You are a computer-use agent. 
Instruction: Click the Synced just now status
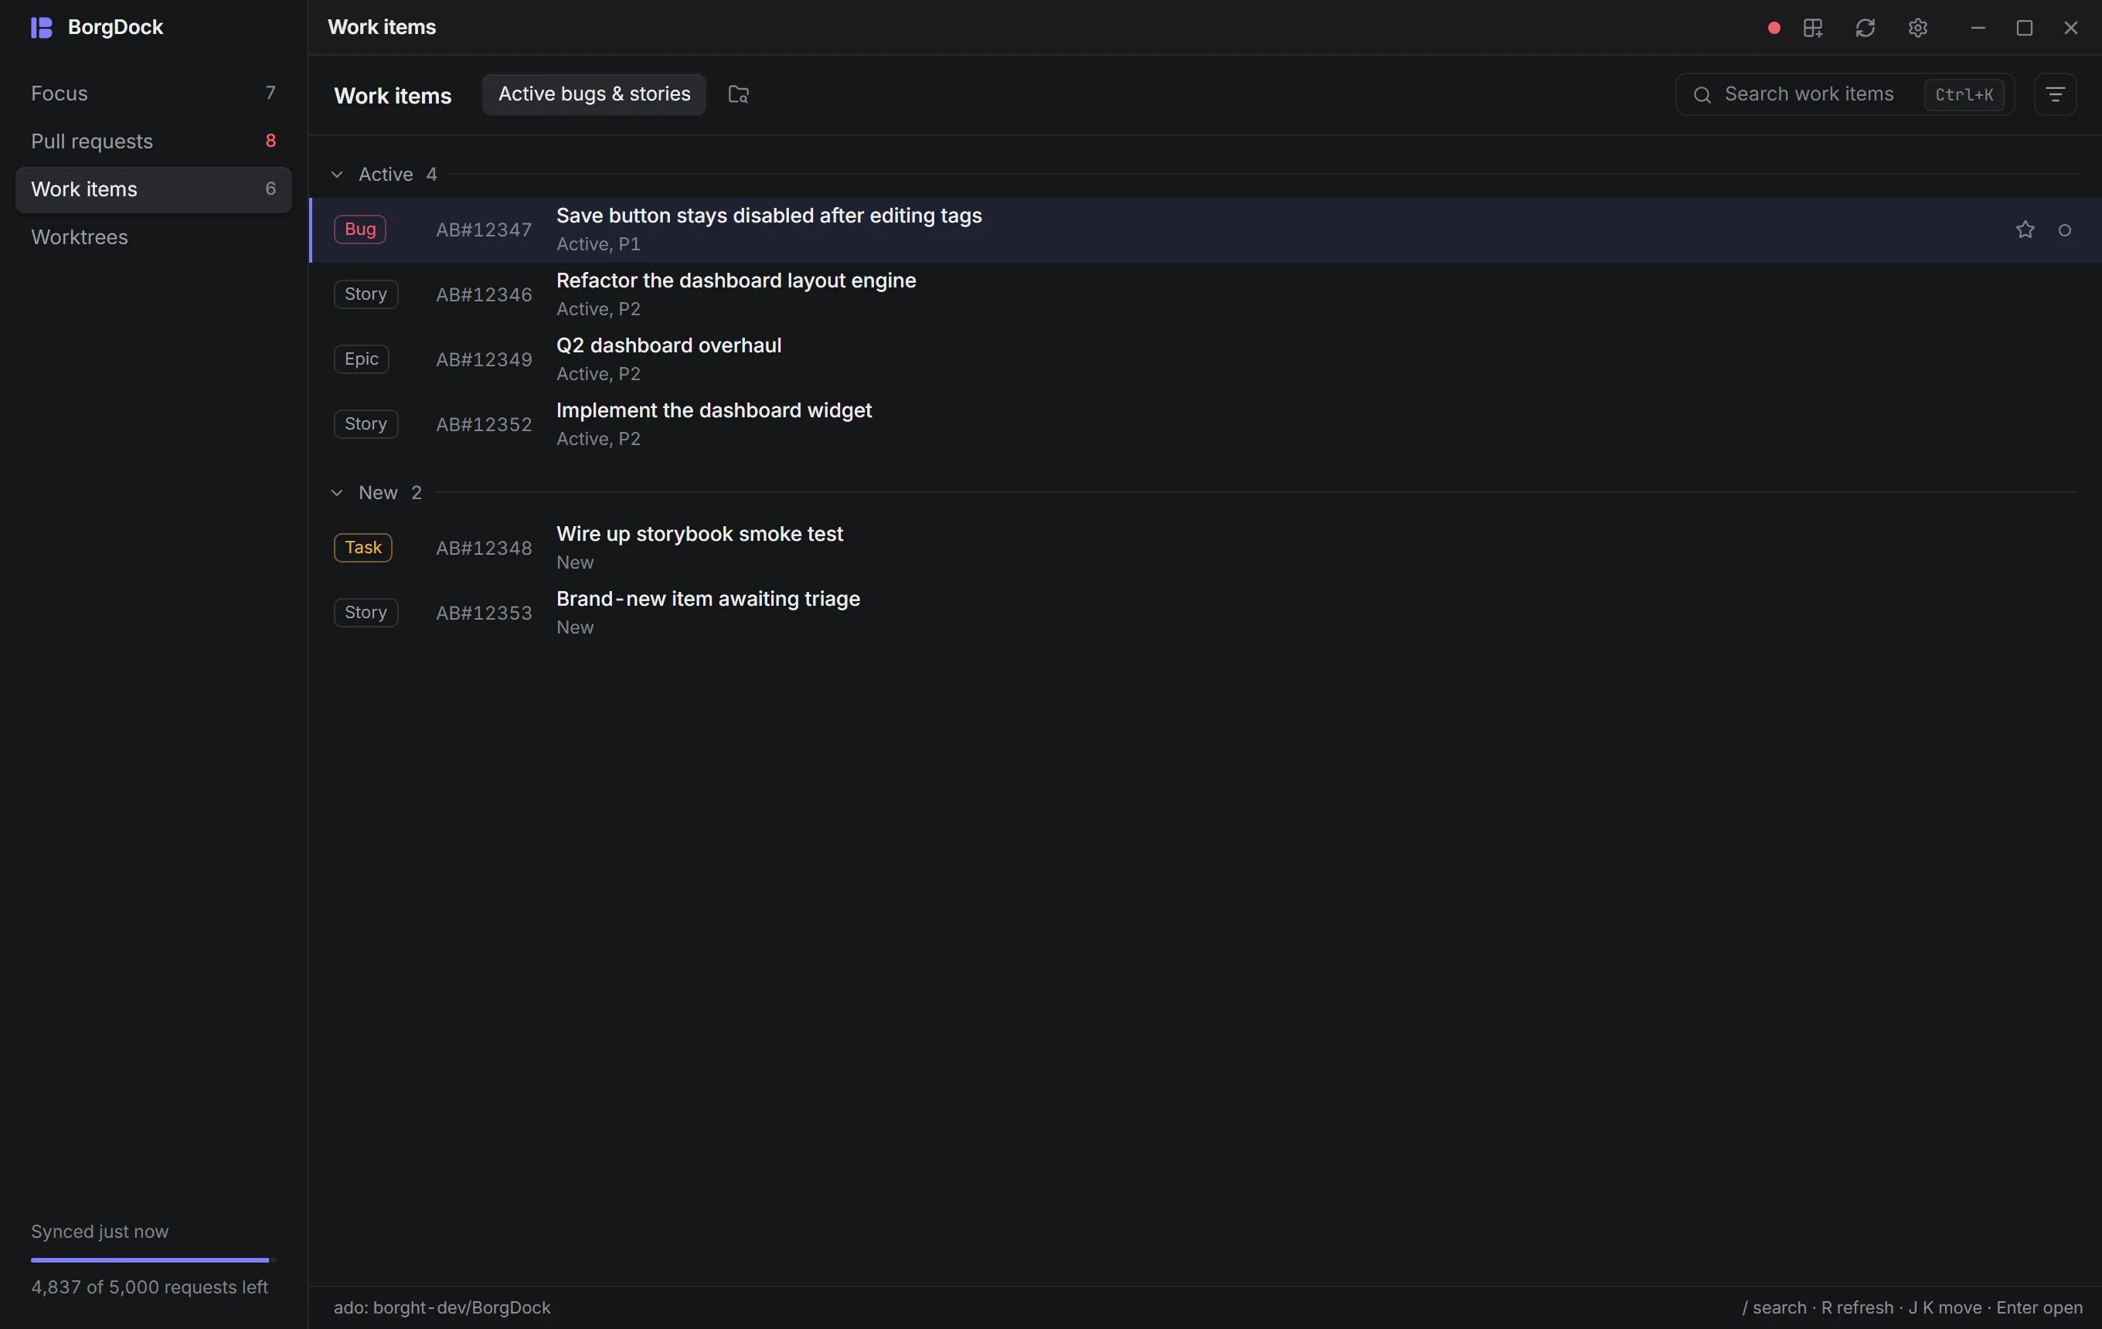pos(100,1232)
